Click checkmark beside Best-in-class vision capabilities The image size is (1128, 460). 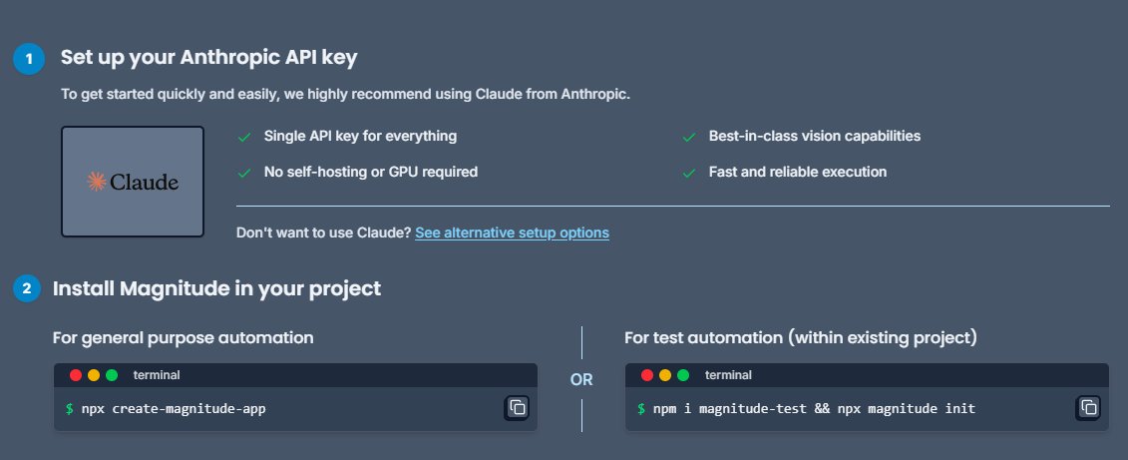[x=688, y=137]
